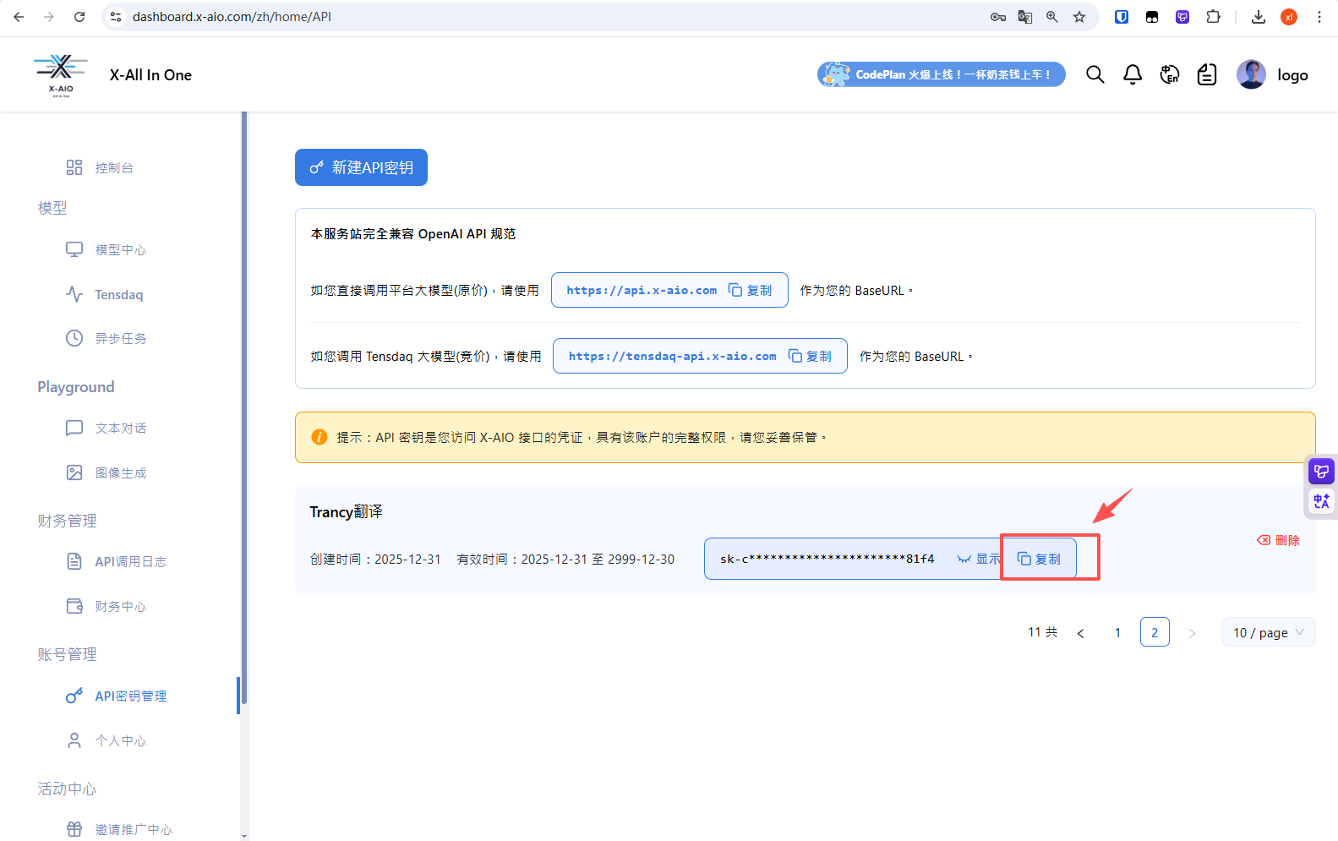
Task: Click the browser back arrow
Action: pyautogui.click(x=19, y=17)
